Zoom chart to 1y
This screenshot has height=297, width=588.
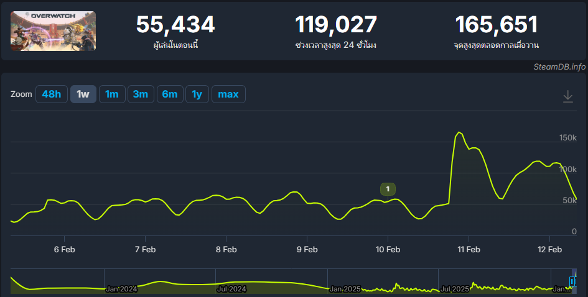click(197, 94)
